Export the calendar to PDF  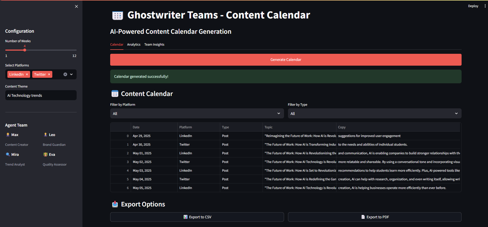tap(374, 217)
